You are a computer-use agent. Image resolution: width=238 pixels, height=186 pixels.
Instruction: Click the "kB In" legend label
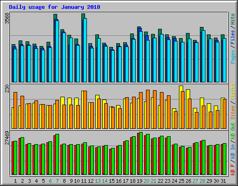[x=233, y=151]
